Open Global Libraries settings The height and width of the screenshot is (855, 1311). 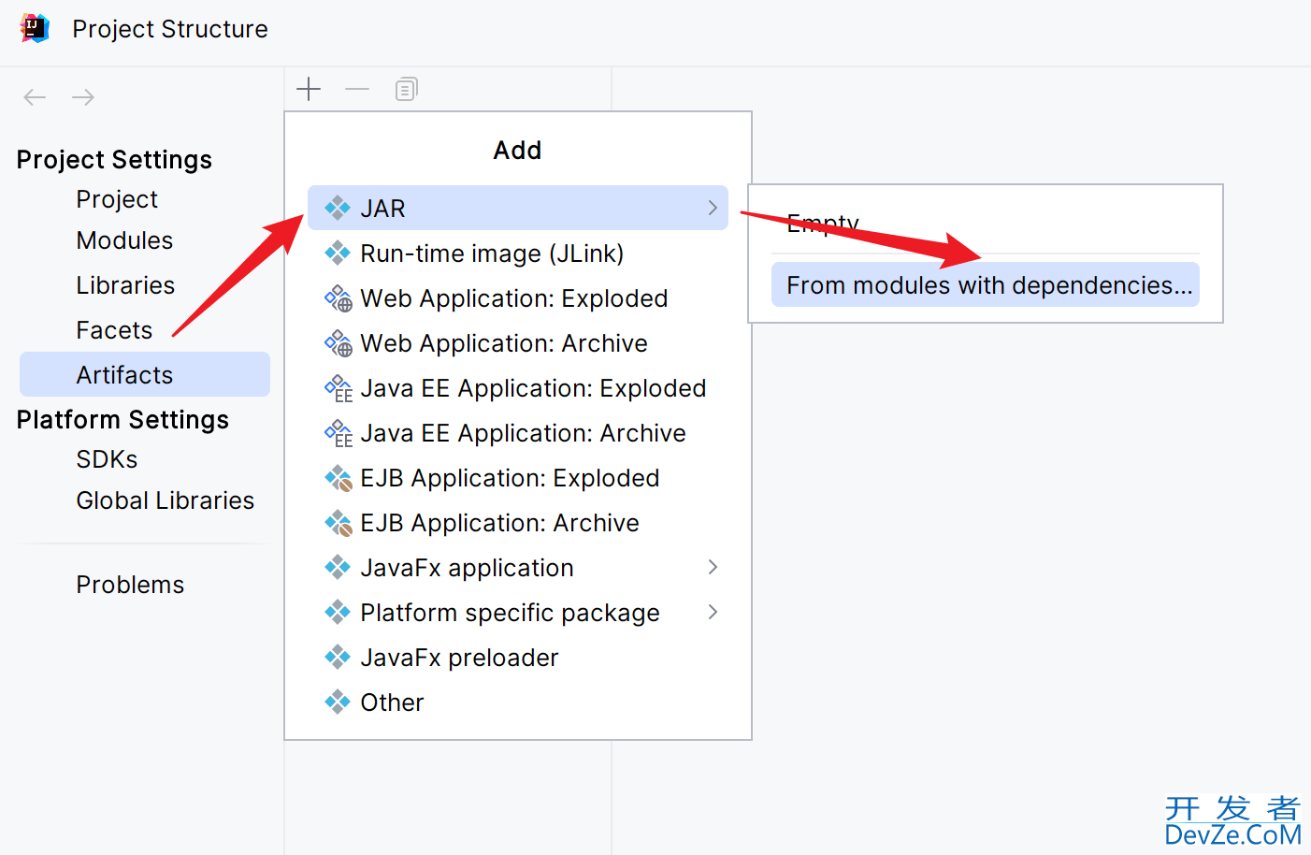click(165, 500)
